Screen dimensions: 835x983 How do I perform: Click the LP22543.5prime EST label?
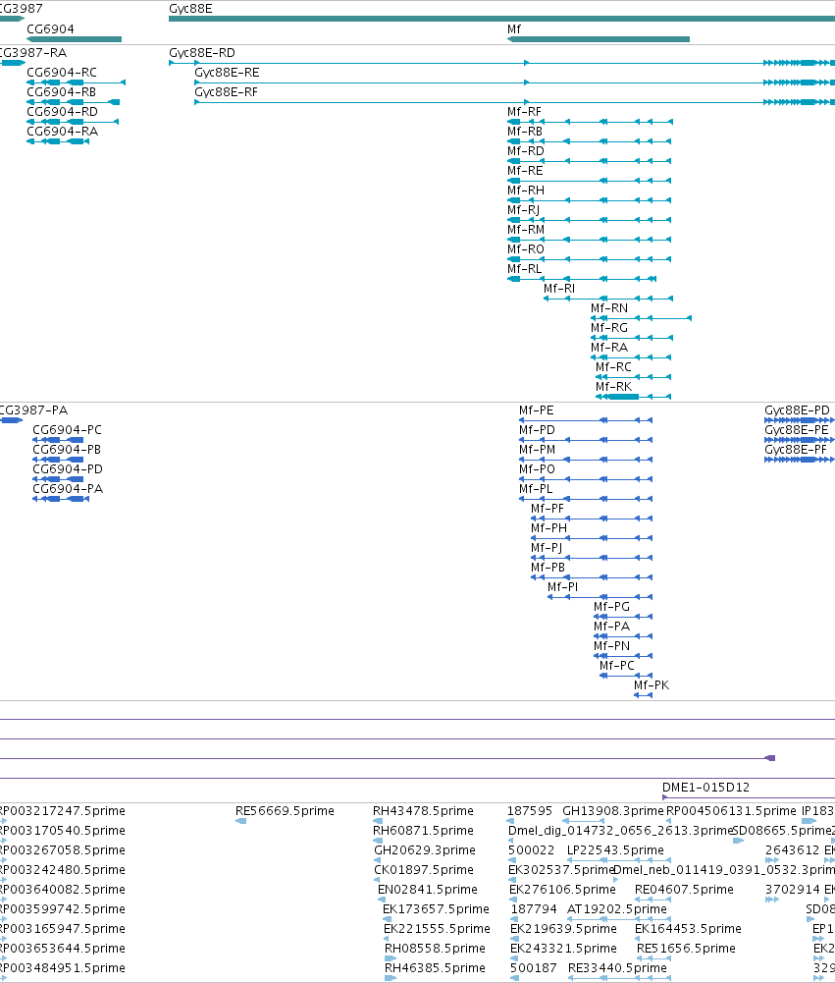615,850
